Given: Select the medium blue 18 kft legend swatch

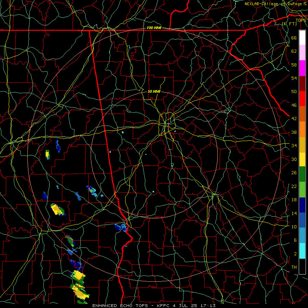Looking at the screenshot, I should (302, 220).
